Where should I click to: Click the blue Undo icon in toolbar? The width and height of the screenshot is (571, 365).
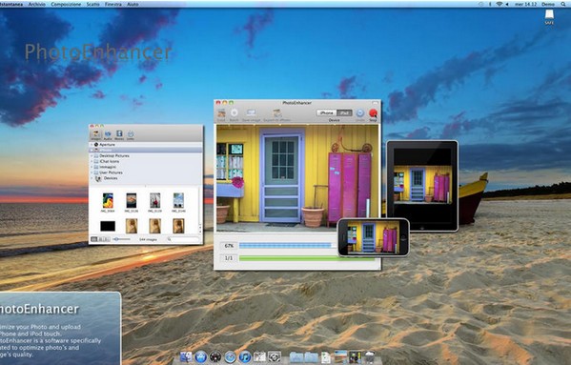[359, 113]
